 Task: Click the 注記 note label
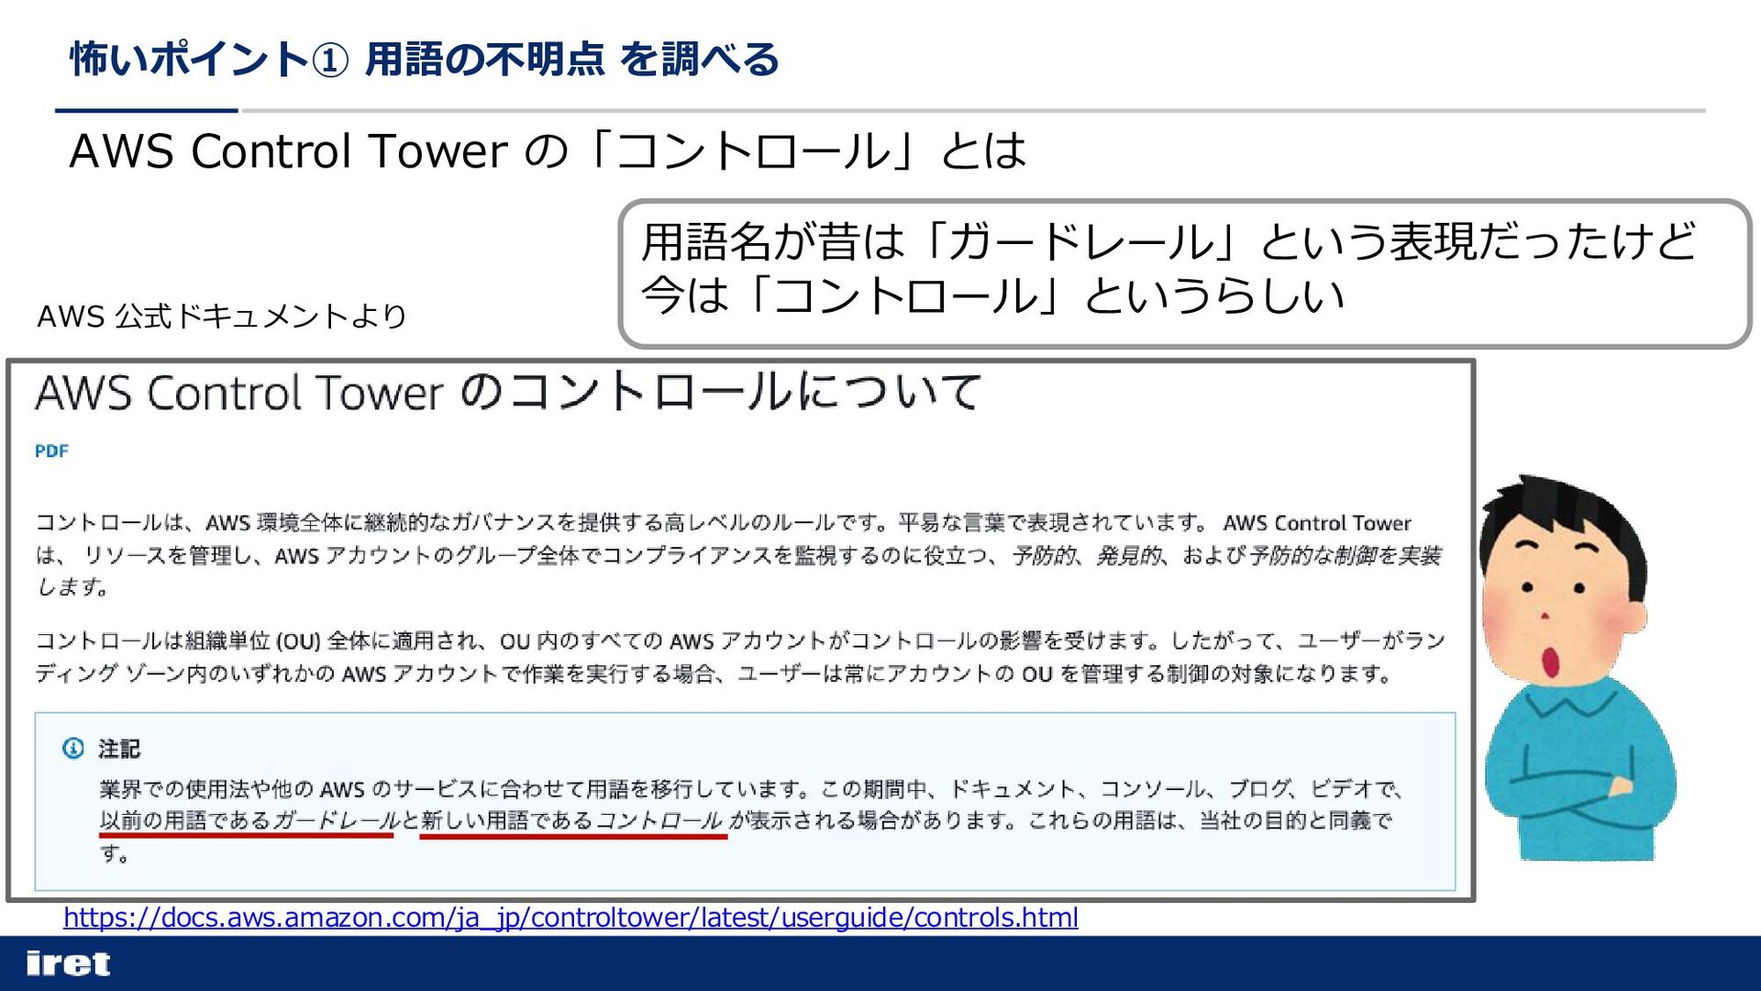tap(119, 749)
